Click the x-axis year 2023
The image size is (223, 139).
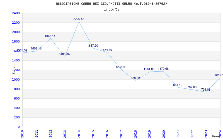coord(206,134)
